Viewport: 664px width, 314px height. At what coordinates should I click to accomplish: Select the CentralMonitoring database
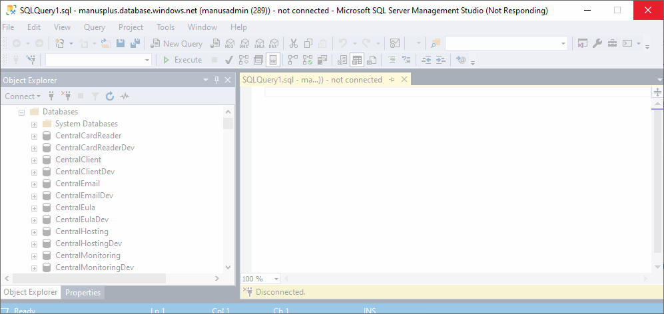tap(88, 255)
